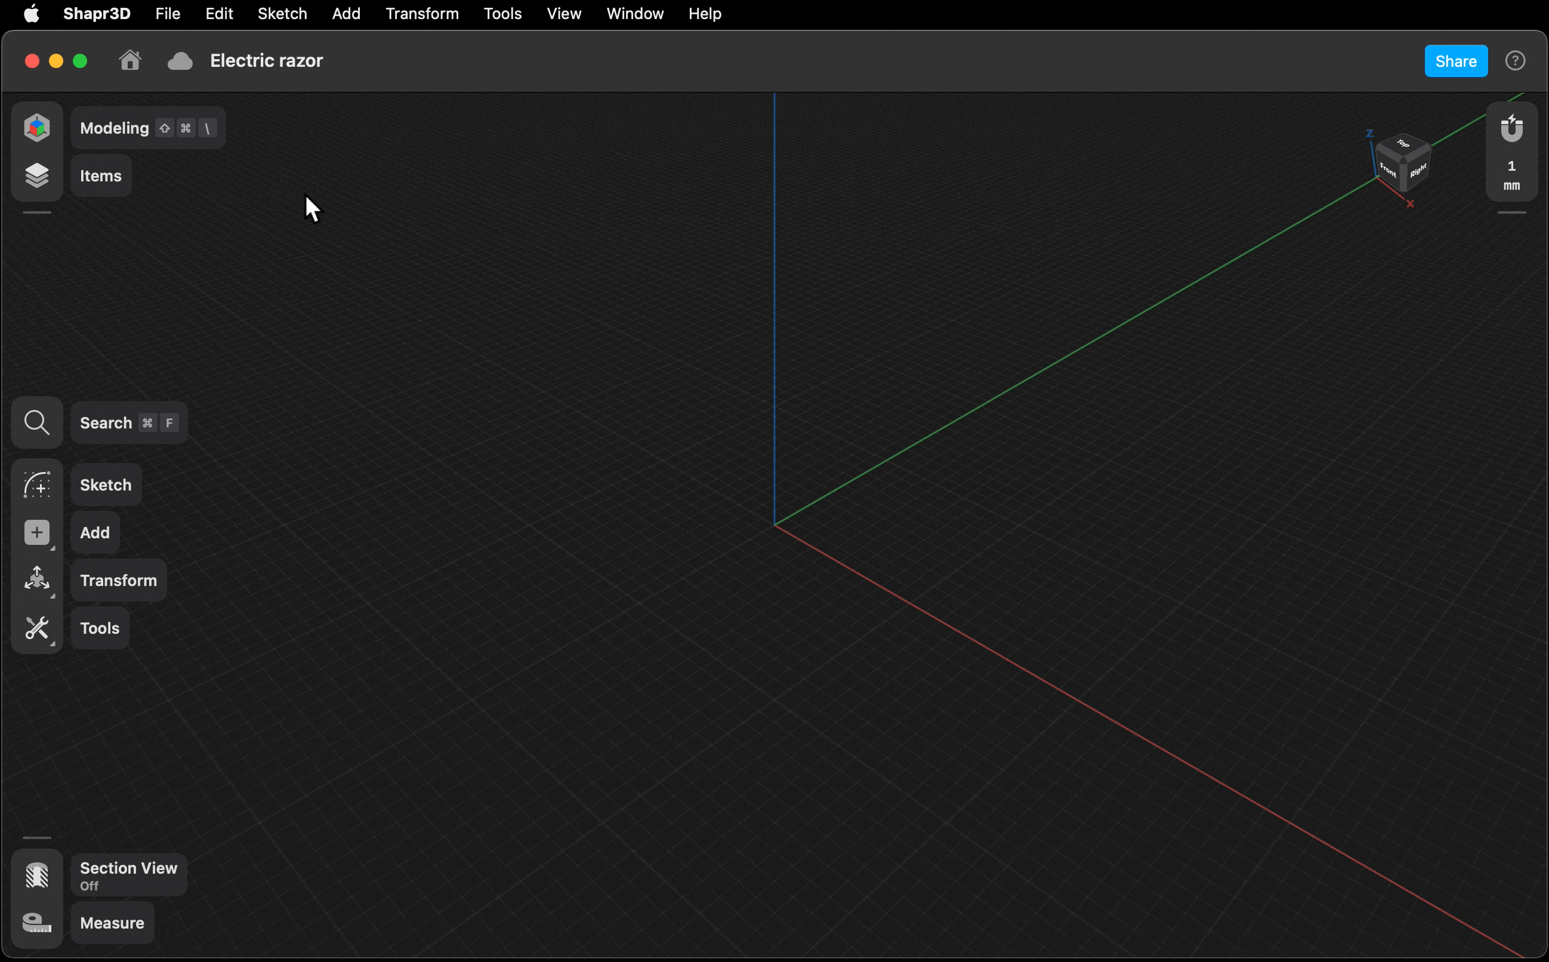Click the Modeling workspace cube icon
The height and width of the screenshot is (962, 1549).
pyautogui.click(x=37, y=128)
